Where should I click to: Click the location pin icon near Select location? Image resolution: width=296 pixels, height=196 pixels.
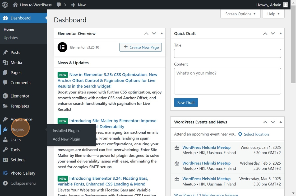click(240, 134)
